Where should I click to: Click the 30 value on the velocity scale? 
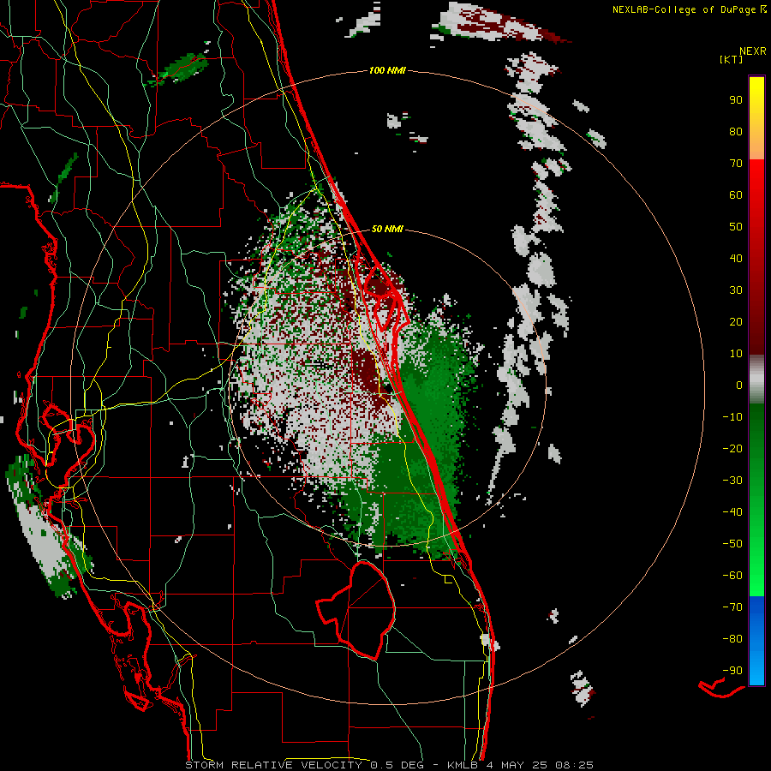(x=736, y=290)
